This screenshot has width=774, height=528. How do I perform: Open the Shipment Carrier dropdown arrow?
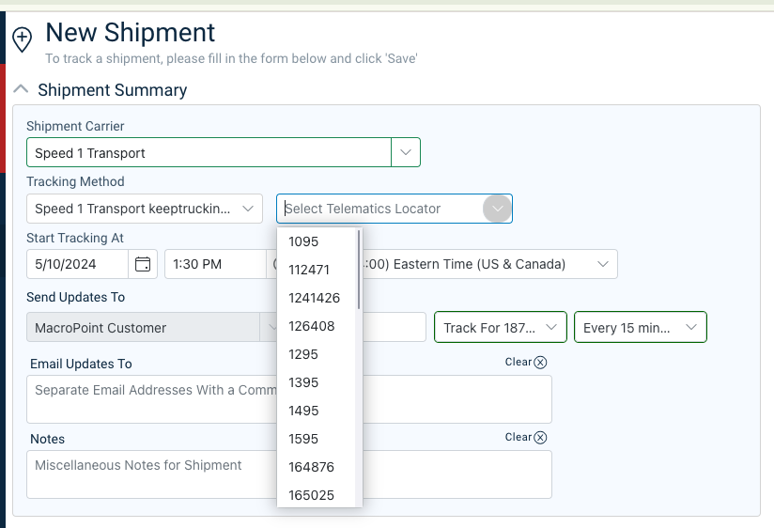coord(406,152)
